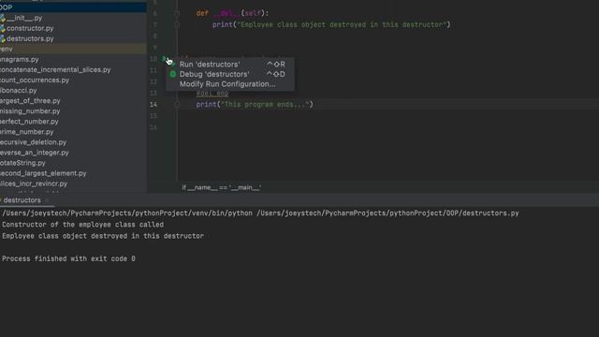Open the anagrams.py file
The width and height of the screenshot is (599, 337).
19,59
